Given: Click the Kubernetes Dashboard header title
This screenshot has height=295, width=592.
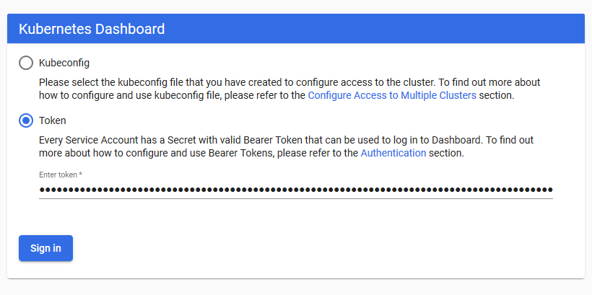Looking at the screenshot, I should [x=92, y=29].
